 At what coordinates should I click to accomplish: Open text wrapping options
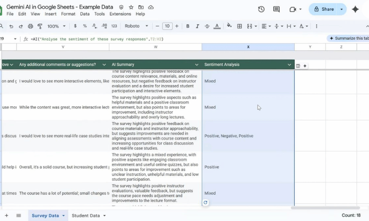pos(291,26)
